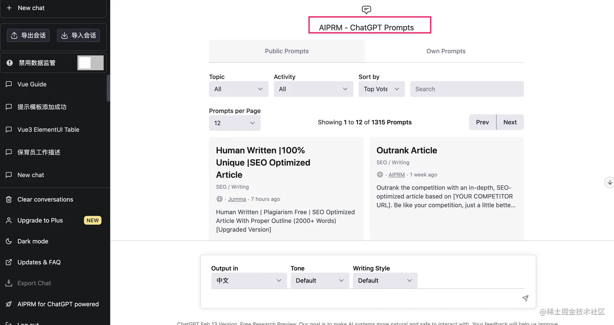Viewport: 614px width, 325px height.
Task: Click the prompt Search field
Action: pos(467,89)
